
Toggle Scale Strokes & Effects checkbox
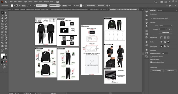click(151, 62)
